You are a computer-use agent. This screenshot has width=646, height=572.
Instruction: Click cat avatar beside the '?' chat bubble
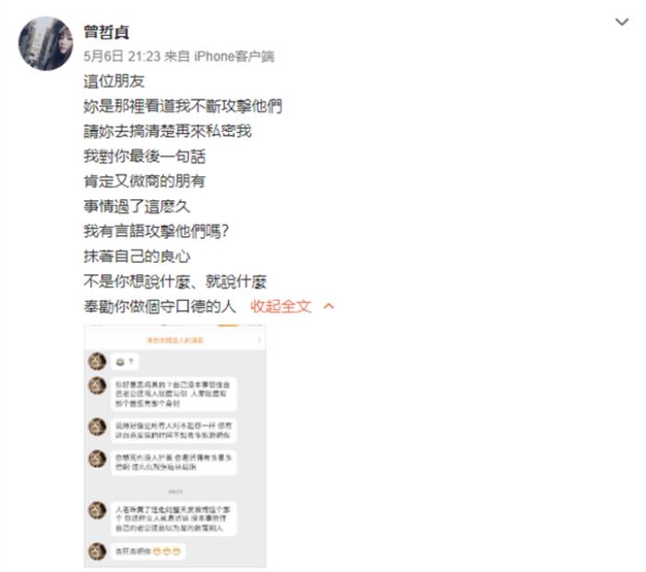(x=98, y=362)
